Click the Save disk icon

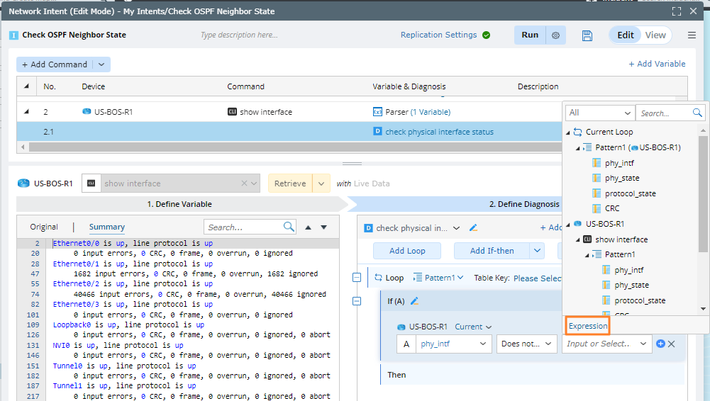click(587, 35)
